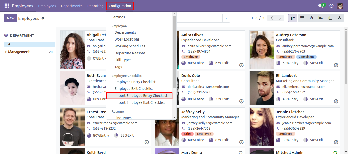Click activity clock on Jennie Fletcher card
This screenshot has width=348, height=154.
336,142
